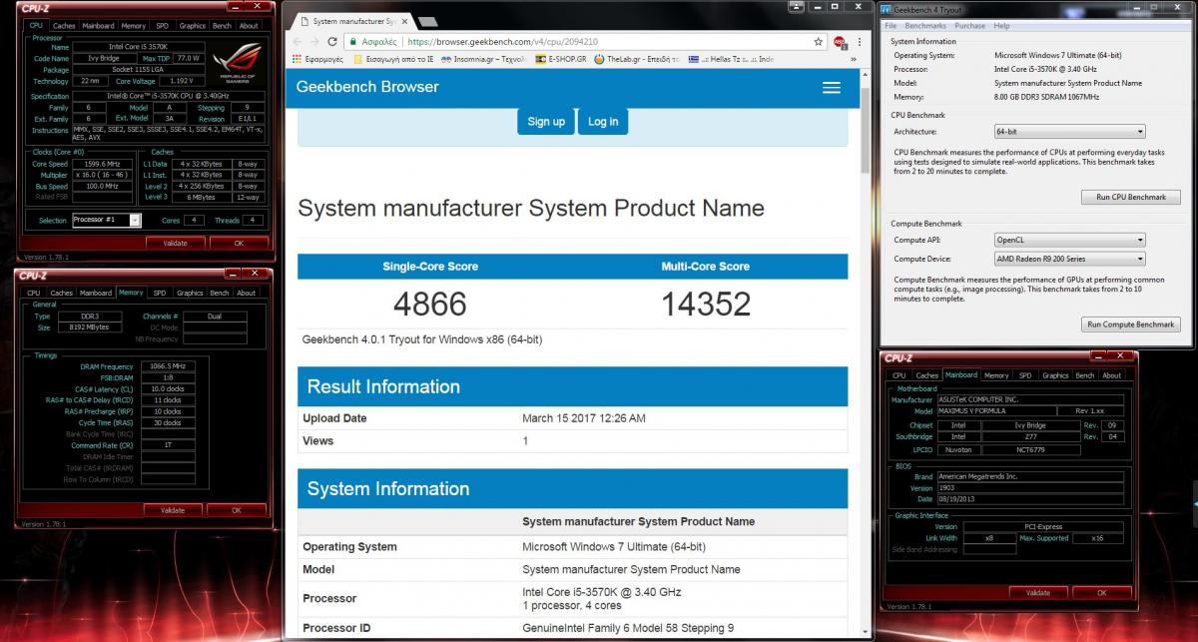Viewport: 1198px width, 642px height.
Task: Click Run Compute Benchmark
Action: coord(1131,324)
